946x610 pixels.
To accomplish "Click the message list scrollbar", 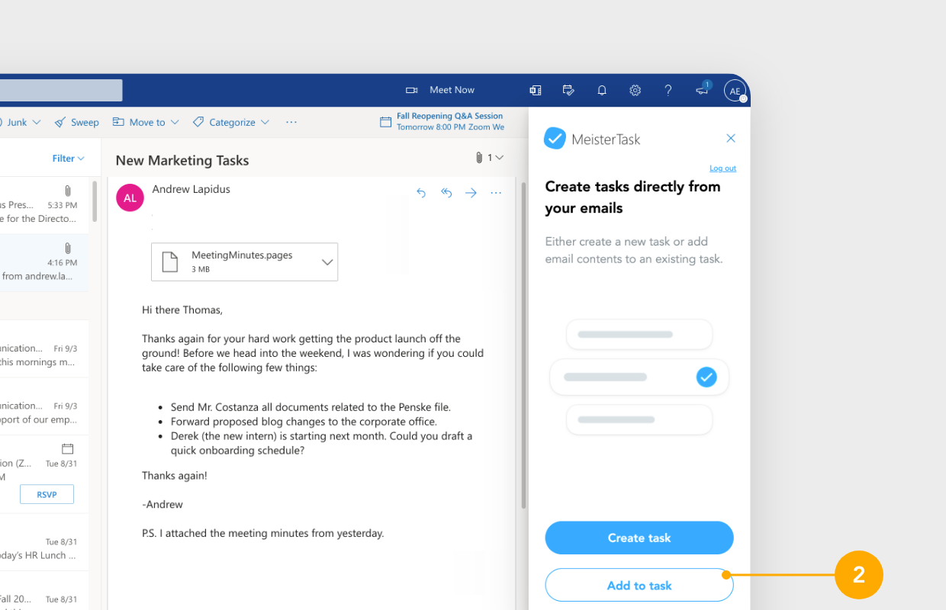I will pyautogui.click(x=95, y=201).
